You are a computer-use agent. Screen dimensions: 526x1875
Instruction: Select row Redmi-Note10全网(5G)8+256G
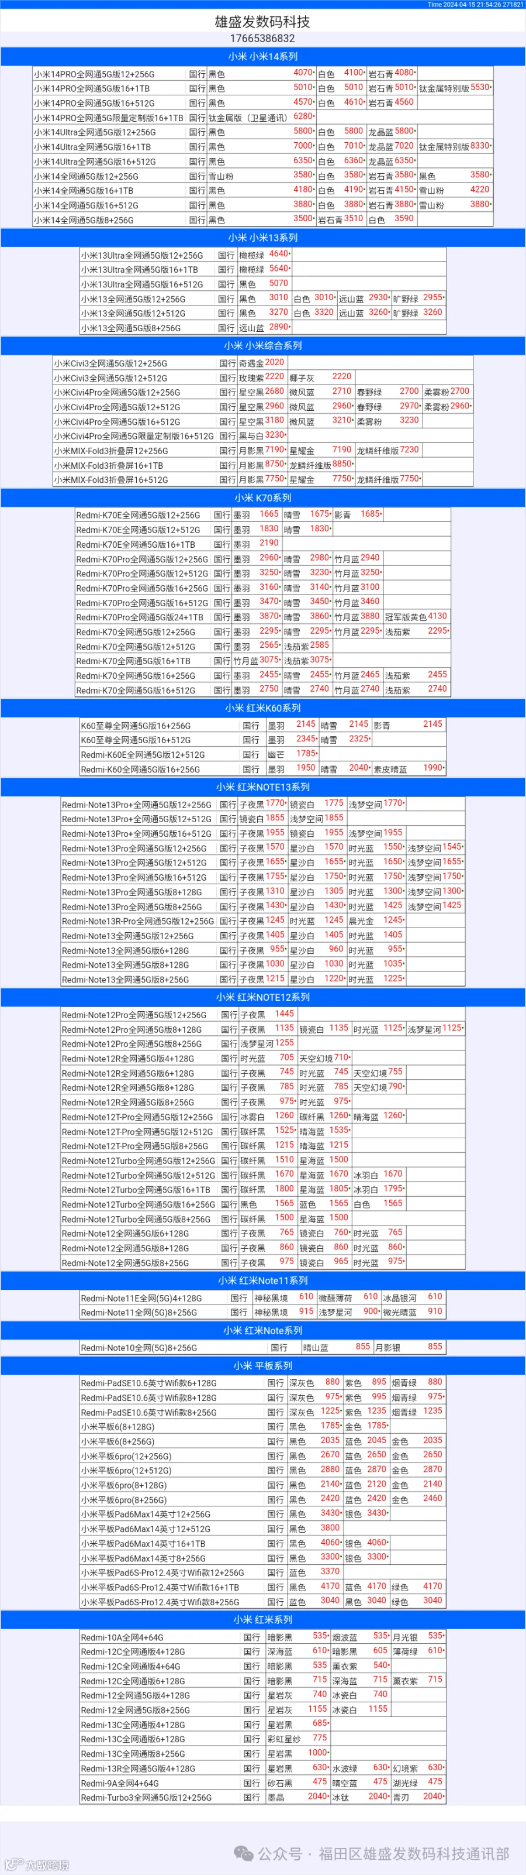click(x=262, y=1348)
